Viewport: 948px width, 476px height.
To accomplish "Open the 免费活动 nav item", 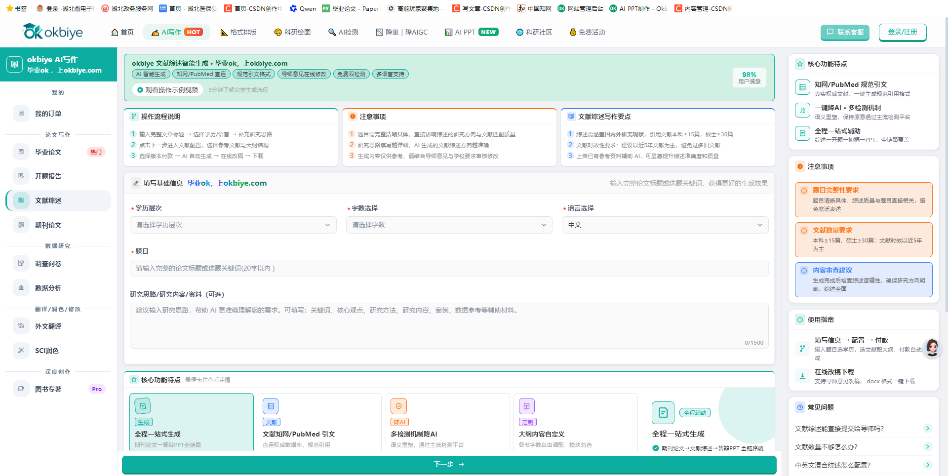I will click(587, 32).
